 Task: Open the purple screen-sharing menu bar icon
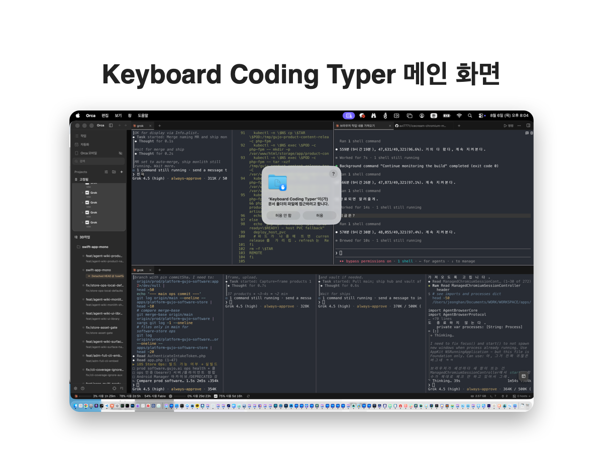[x=349, y=116]
